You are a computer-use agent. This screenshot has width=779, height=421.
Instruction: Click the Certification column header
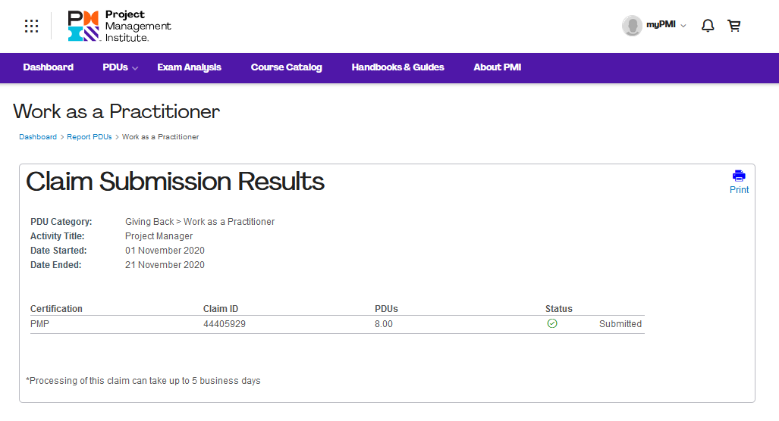[x=56, y=308]
